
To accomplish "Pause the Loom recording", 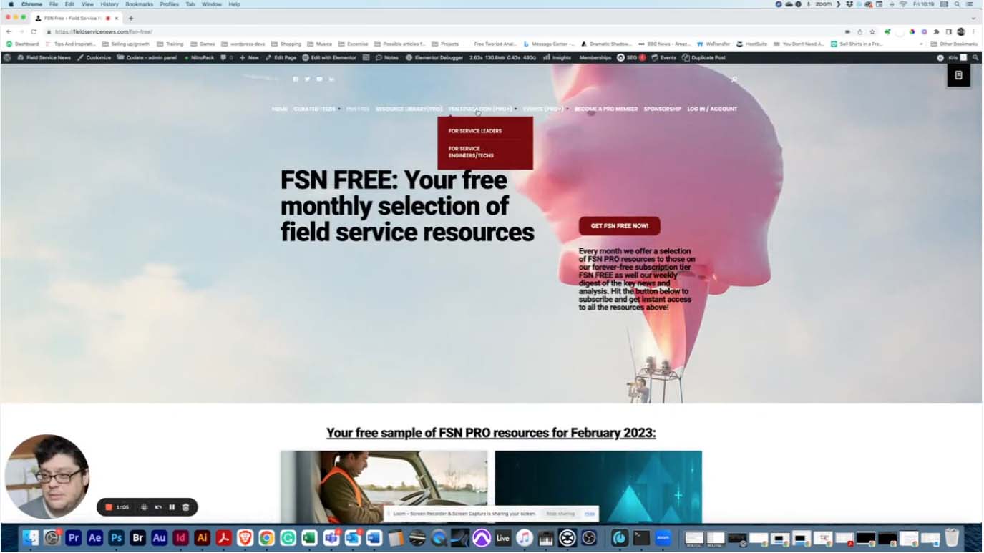I will pos(172,507).
